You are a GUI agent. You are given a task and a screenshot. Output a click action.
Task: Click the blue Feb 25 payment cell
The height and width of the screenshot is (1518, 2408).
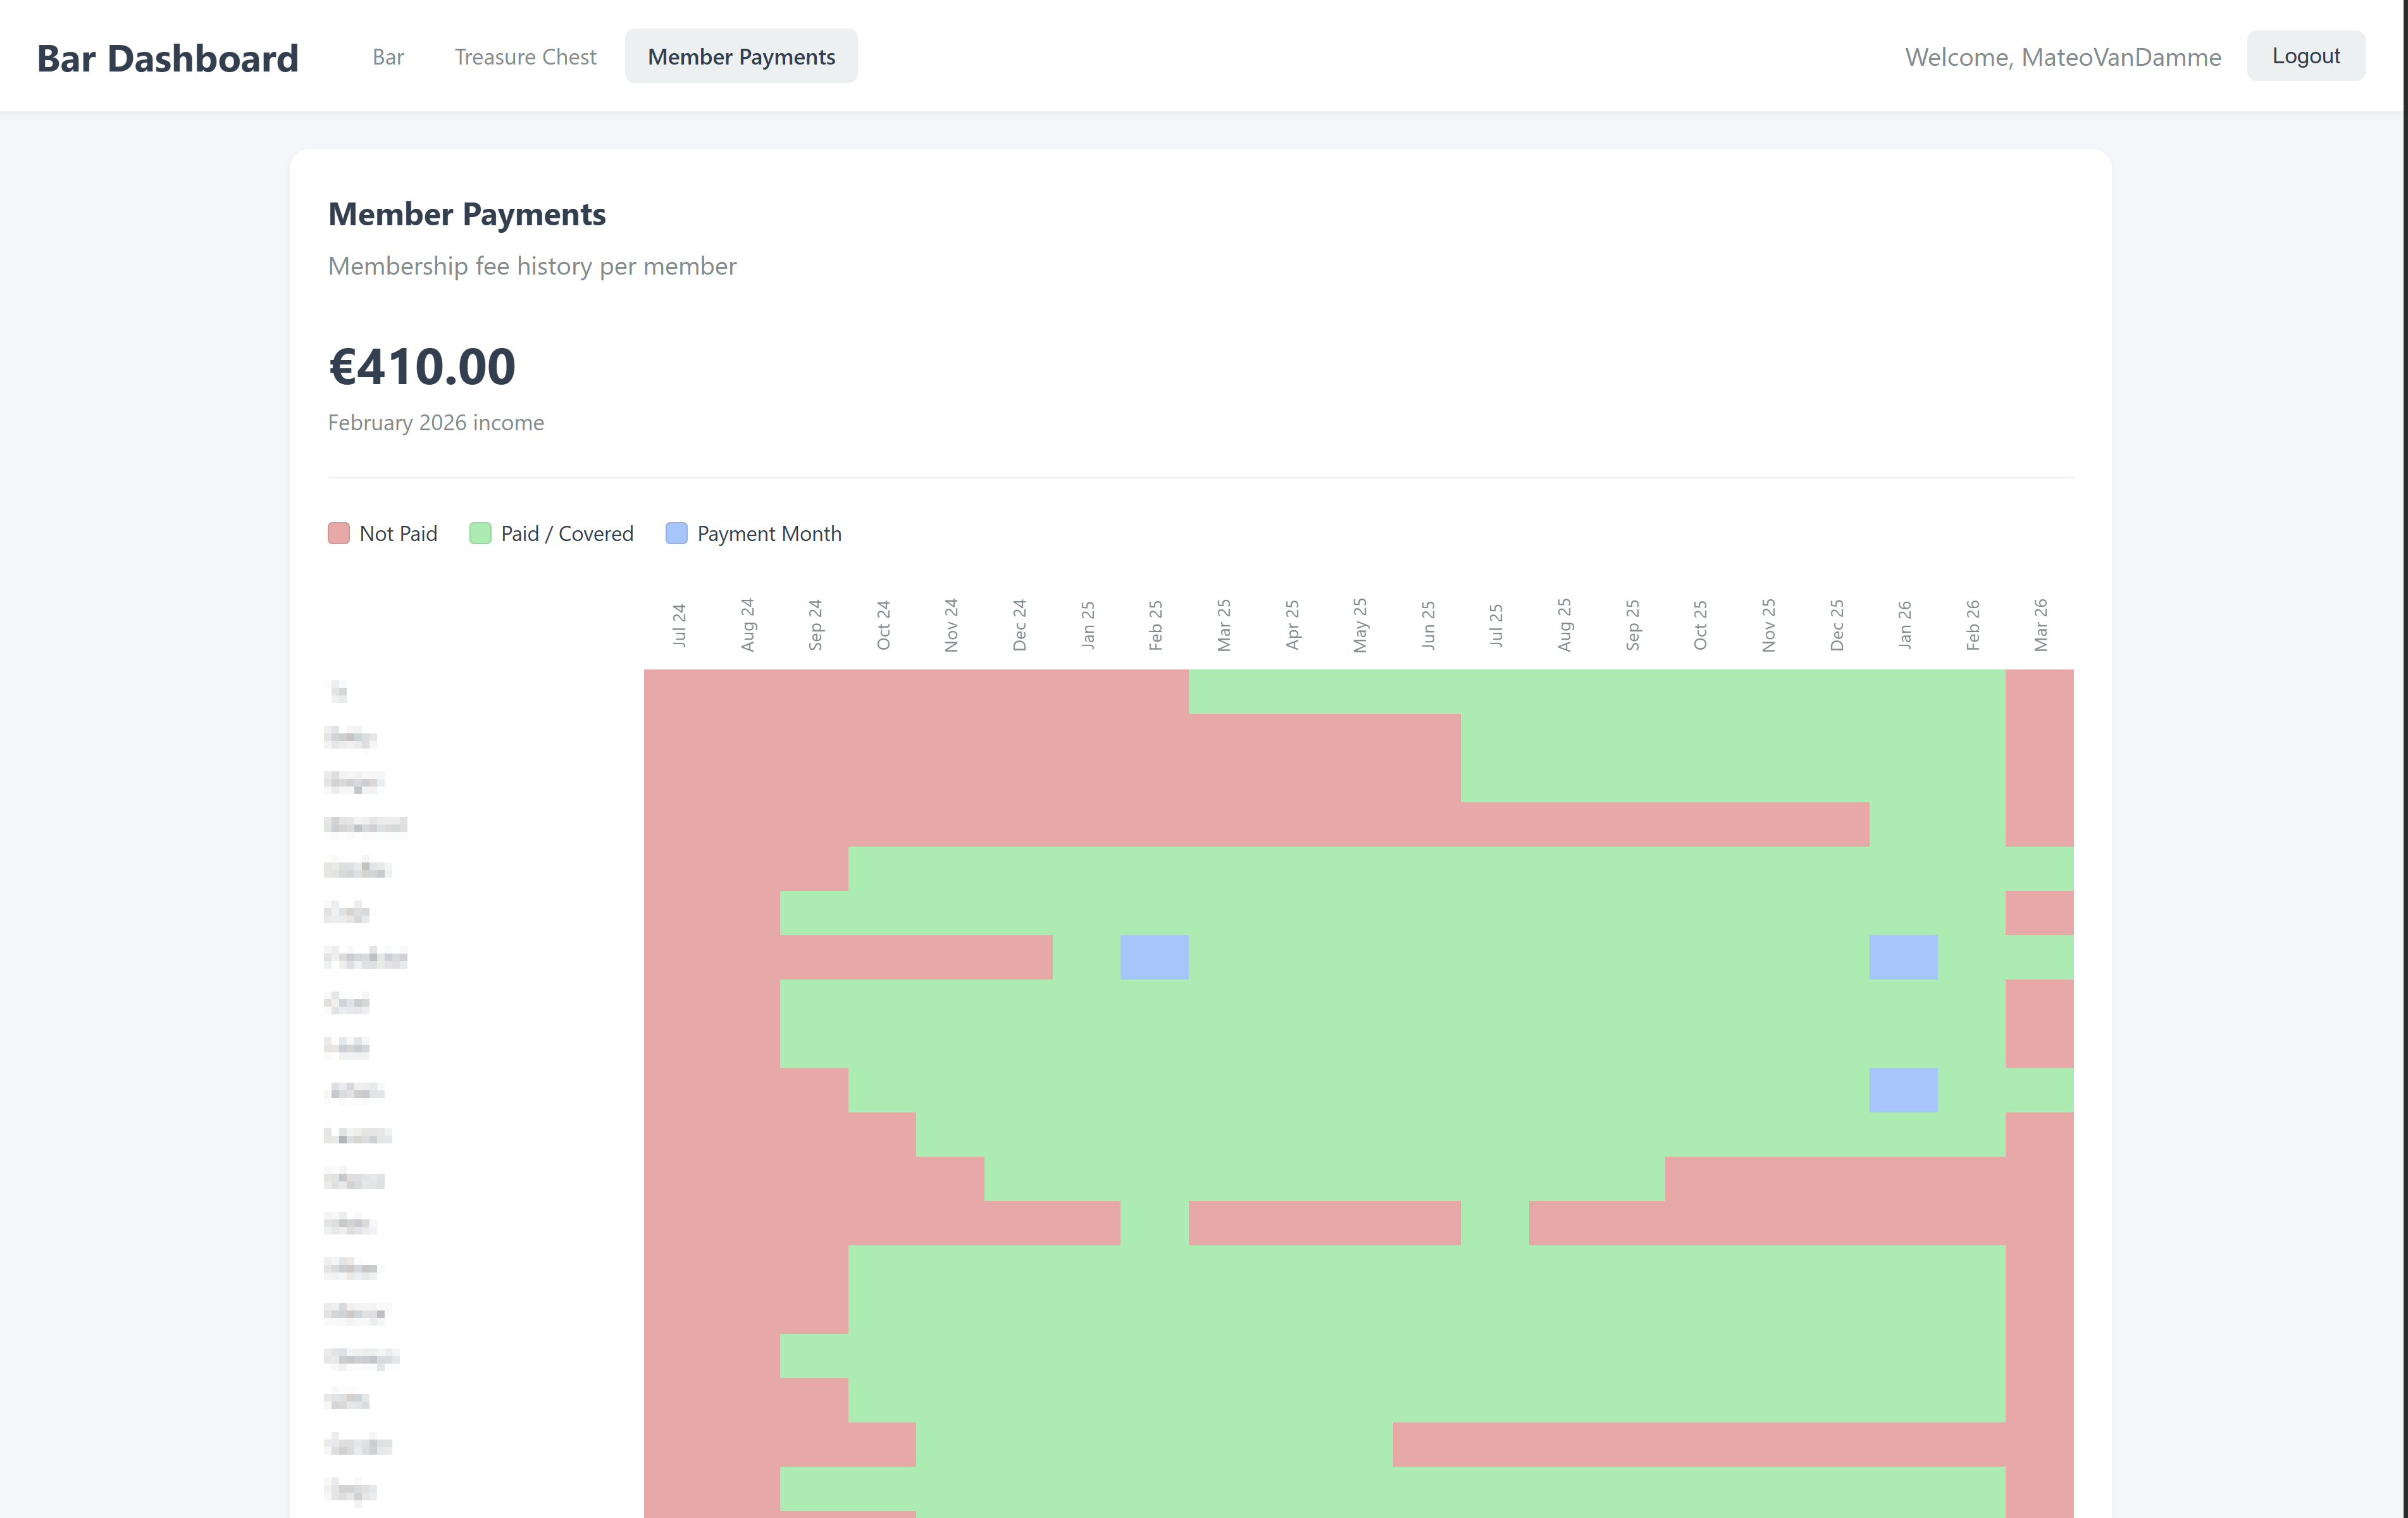(x=1155, y=958)
